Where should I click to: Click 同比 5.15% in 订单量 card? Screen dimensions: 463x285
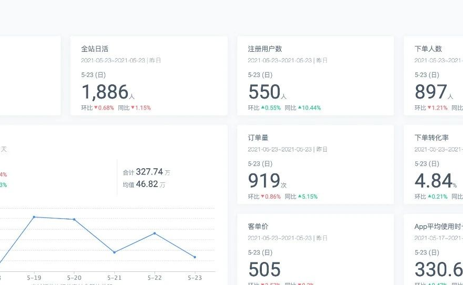301,196
